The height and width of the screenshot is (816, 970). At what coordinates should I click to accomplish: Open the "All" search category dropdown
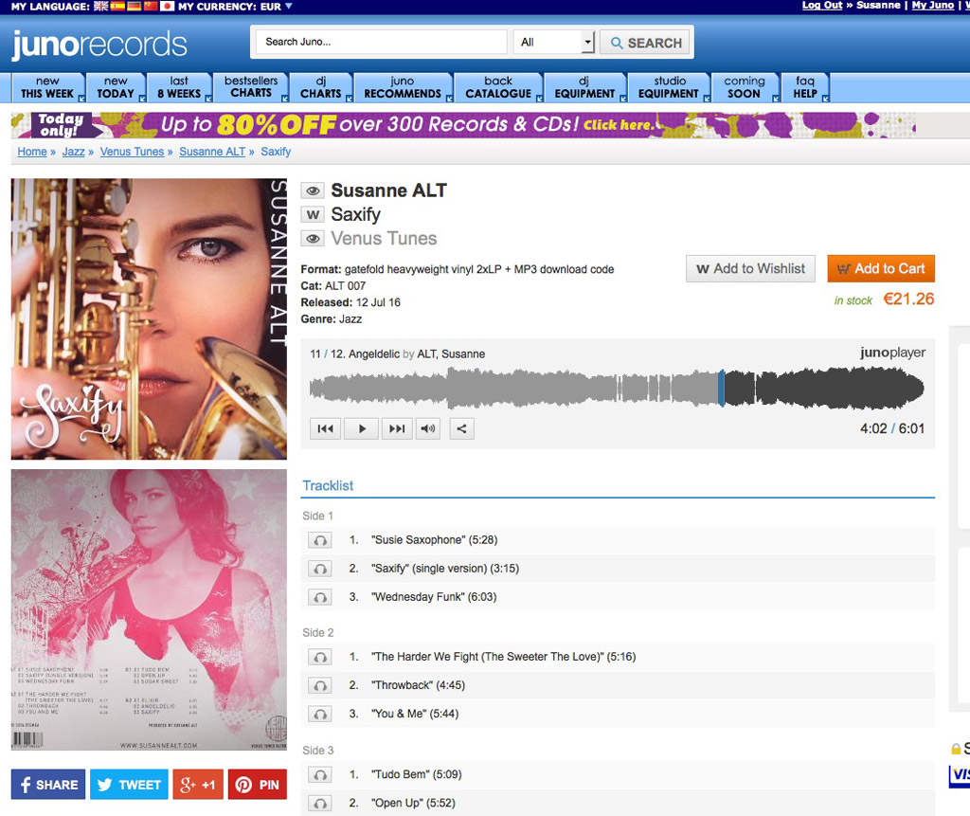pyautogui.click(x=554, y=42)
